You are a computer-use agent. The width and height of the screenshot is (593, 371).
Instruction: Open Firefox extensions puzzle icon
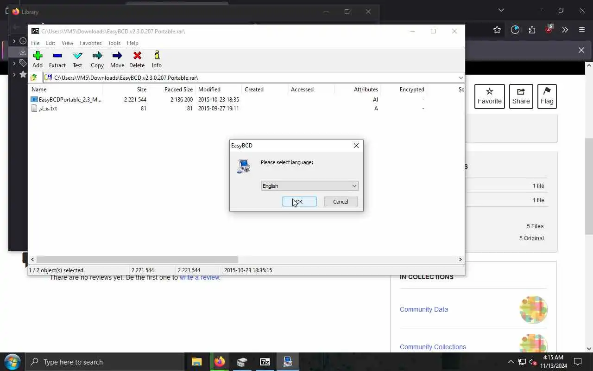(x=532, y=30)
